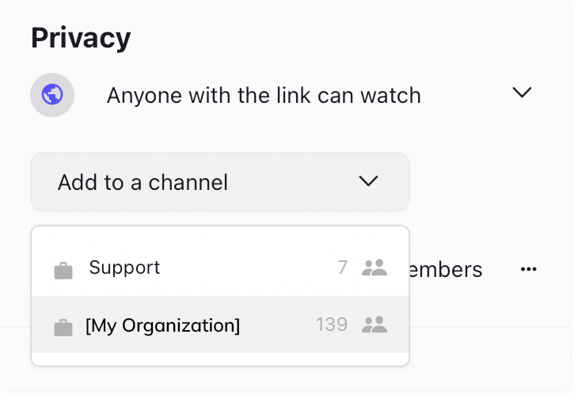Viewport: 582px width, 402px height.
Task: Open the three-dots more options menu
Action: 529,269
